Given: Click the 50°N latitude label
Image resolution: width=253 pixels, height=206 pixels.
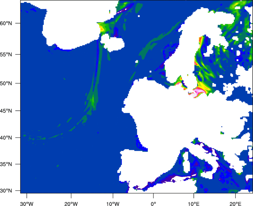Looking at the screenshot, I should pyautogui.click(x=6, y=83).
